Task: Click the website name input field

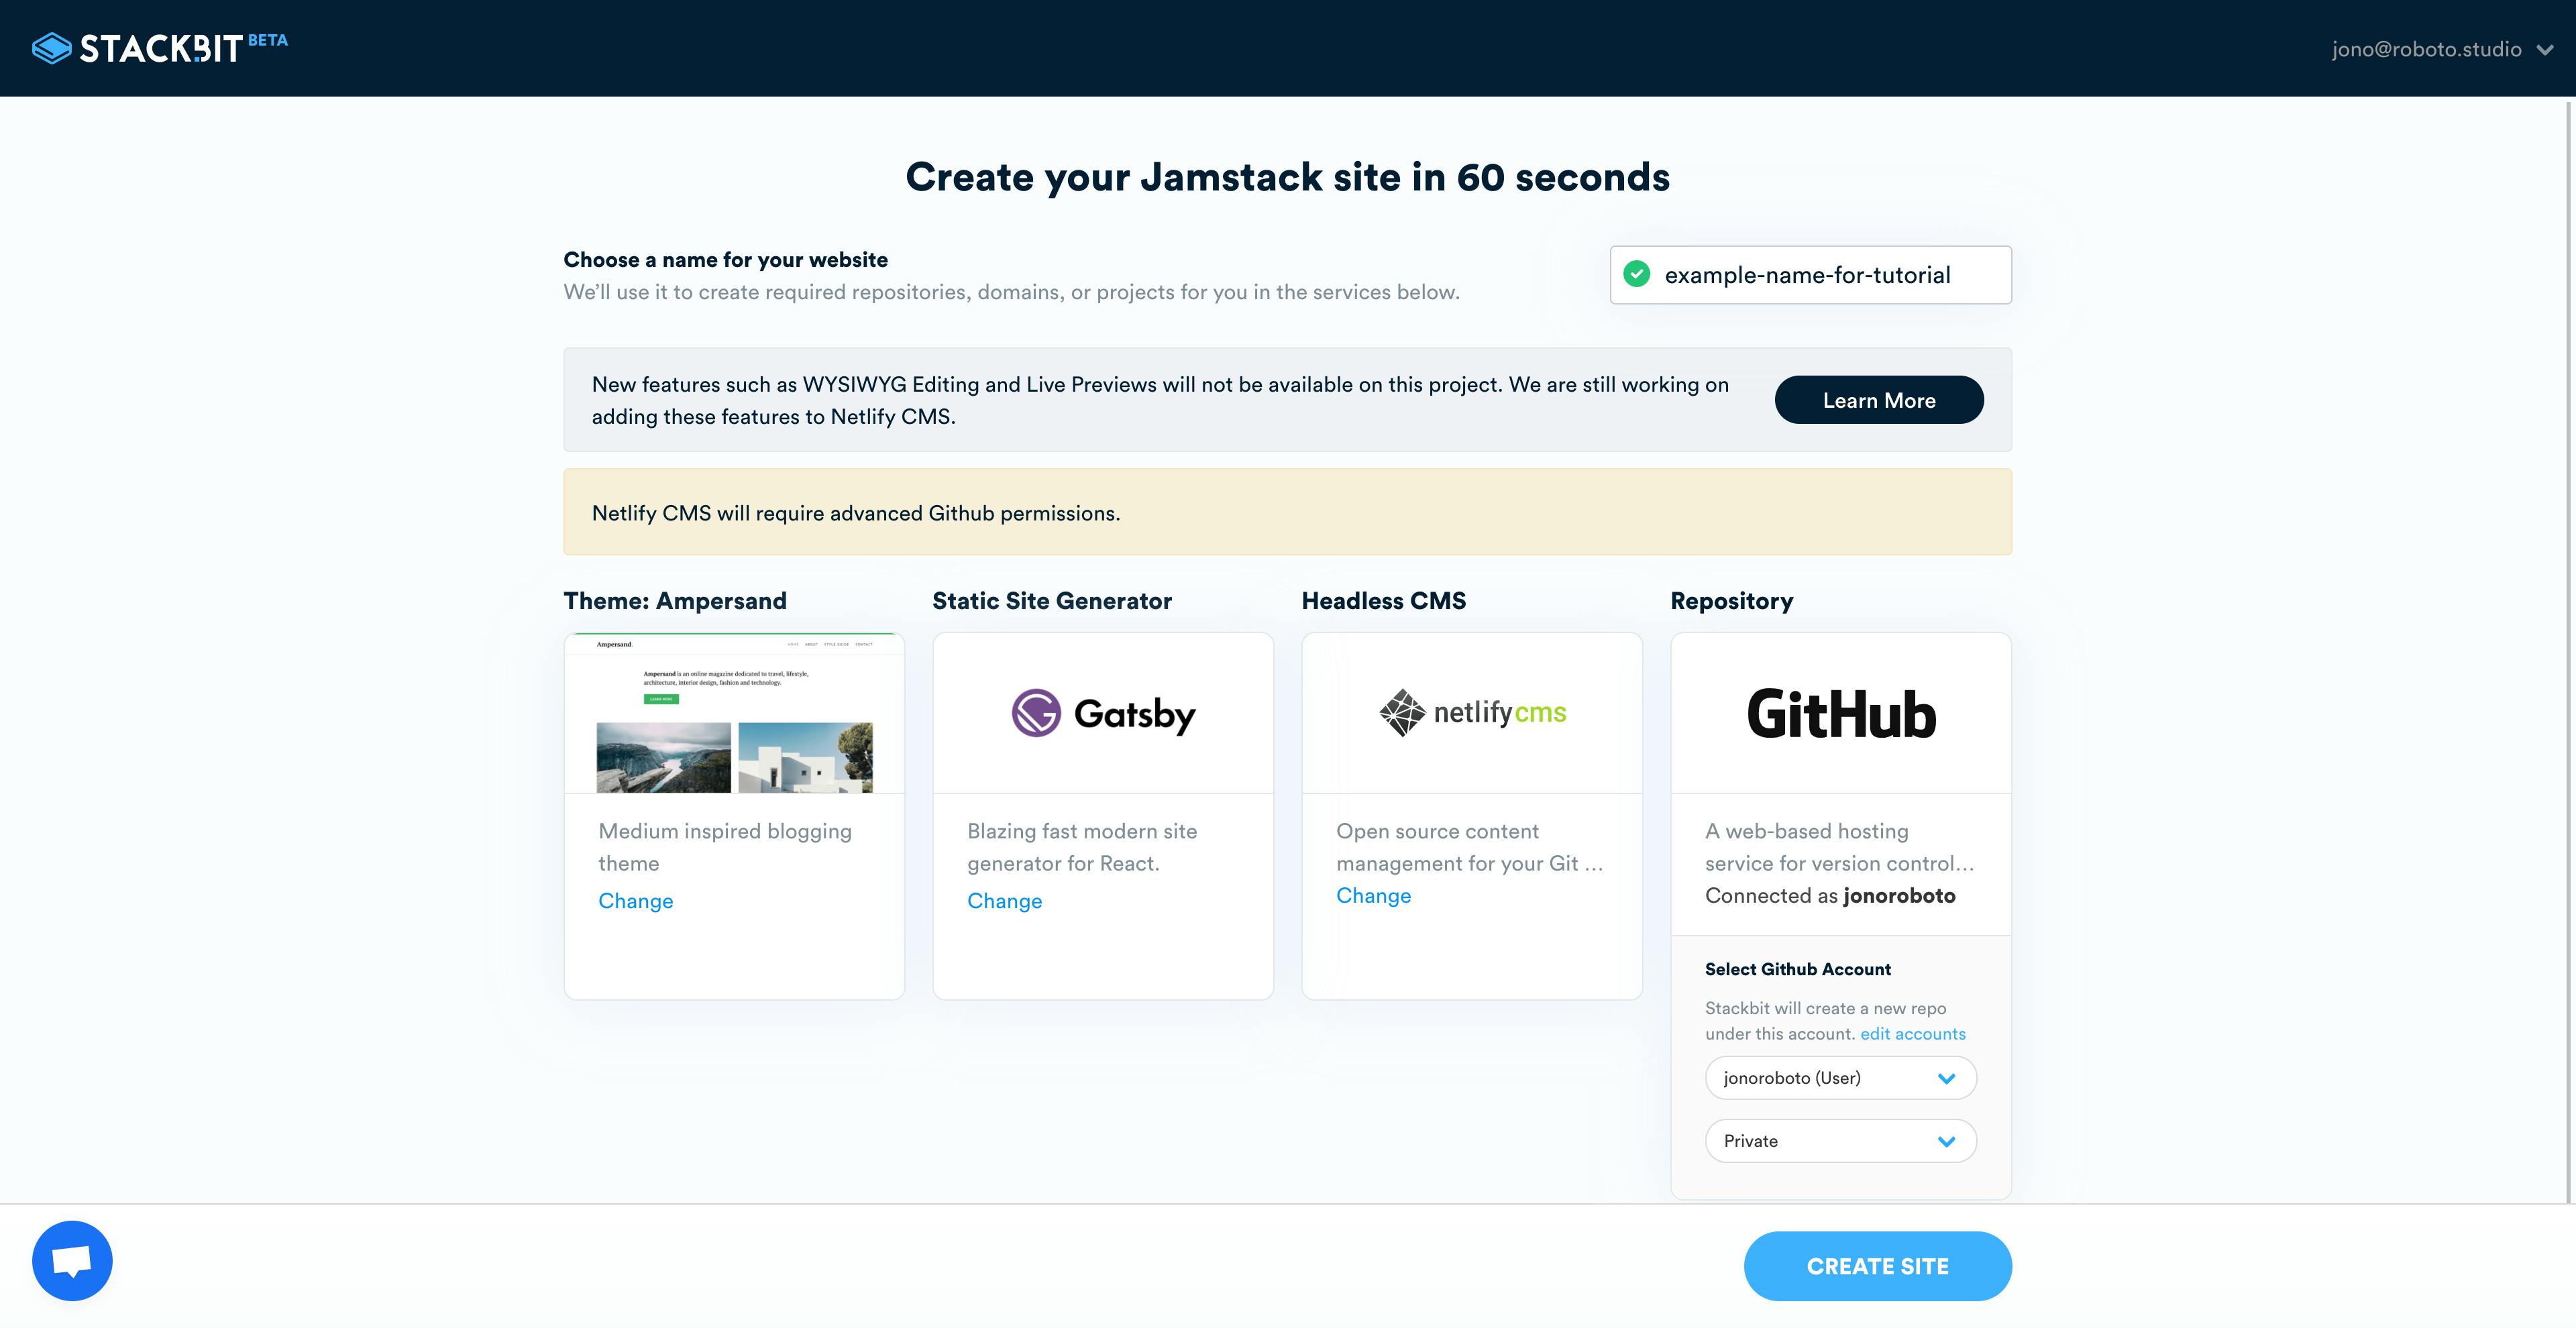Action: (1811, 275)
